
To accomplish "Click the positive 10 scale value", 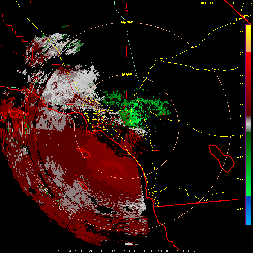I will click(241, 116).
